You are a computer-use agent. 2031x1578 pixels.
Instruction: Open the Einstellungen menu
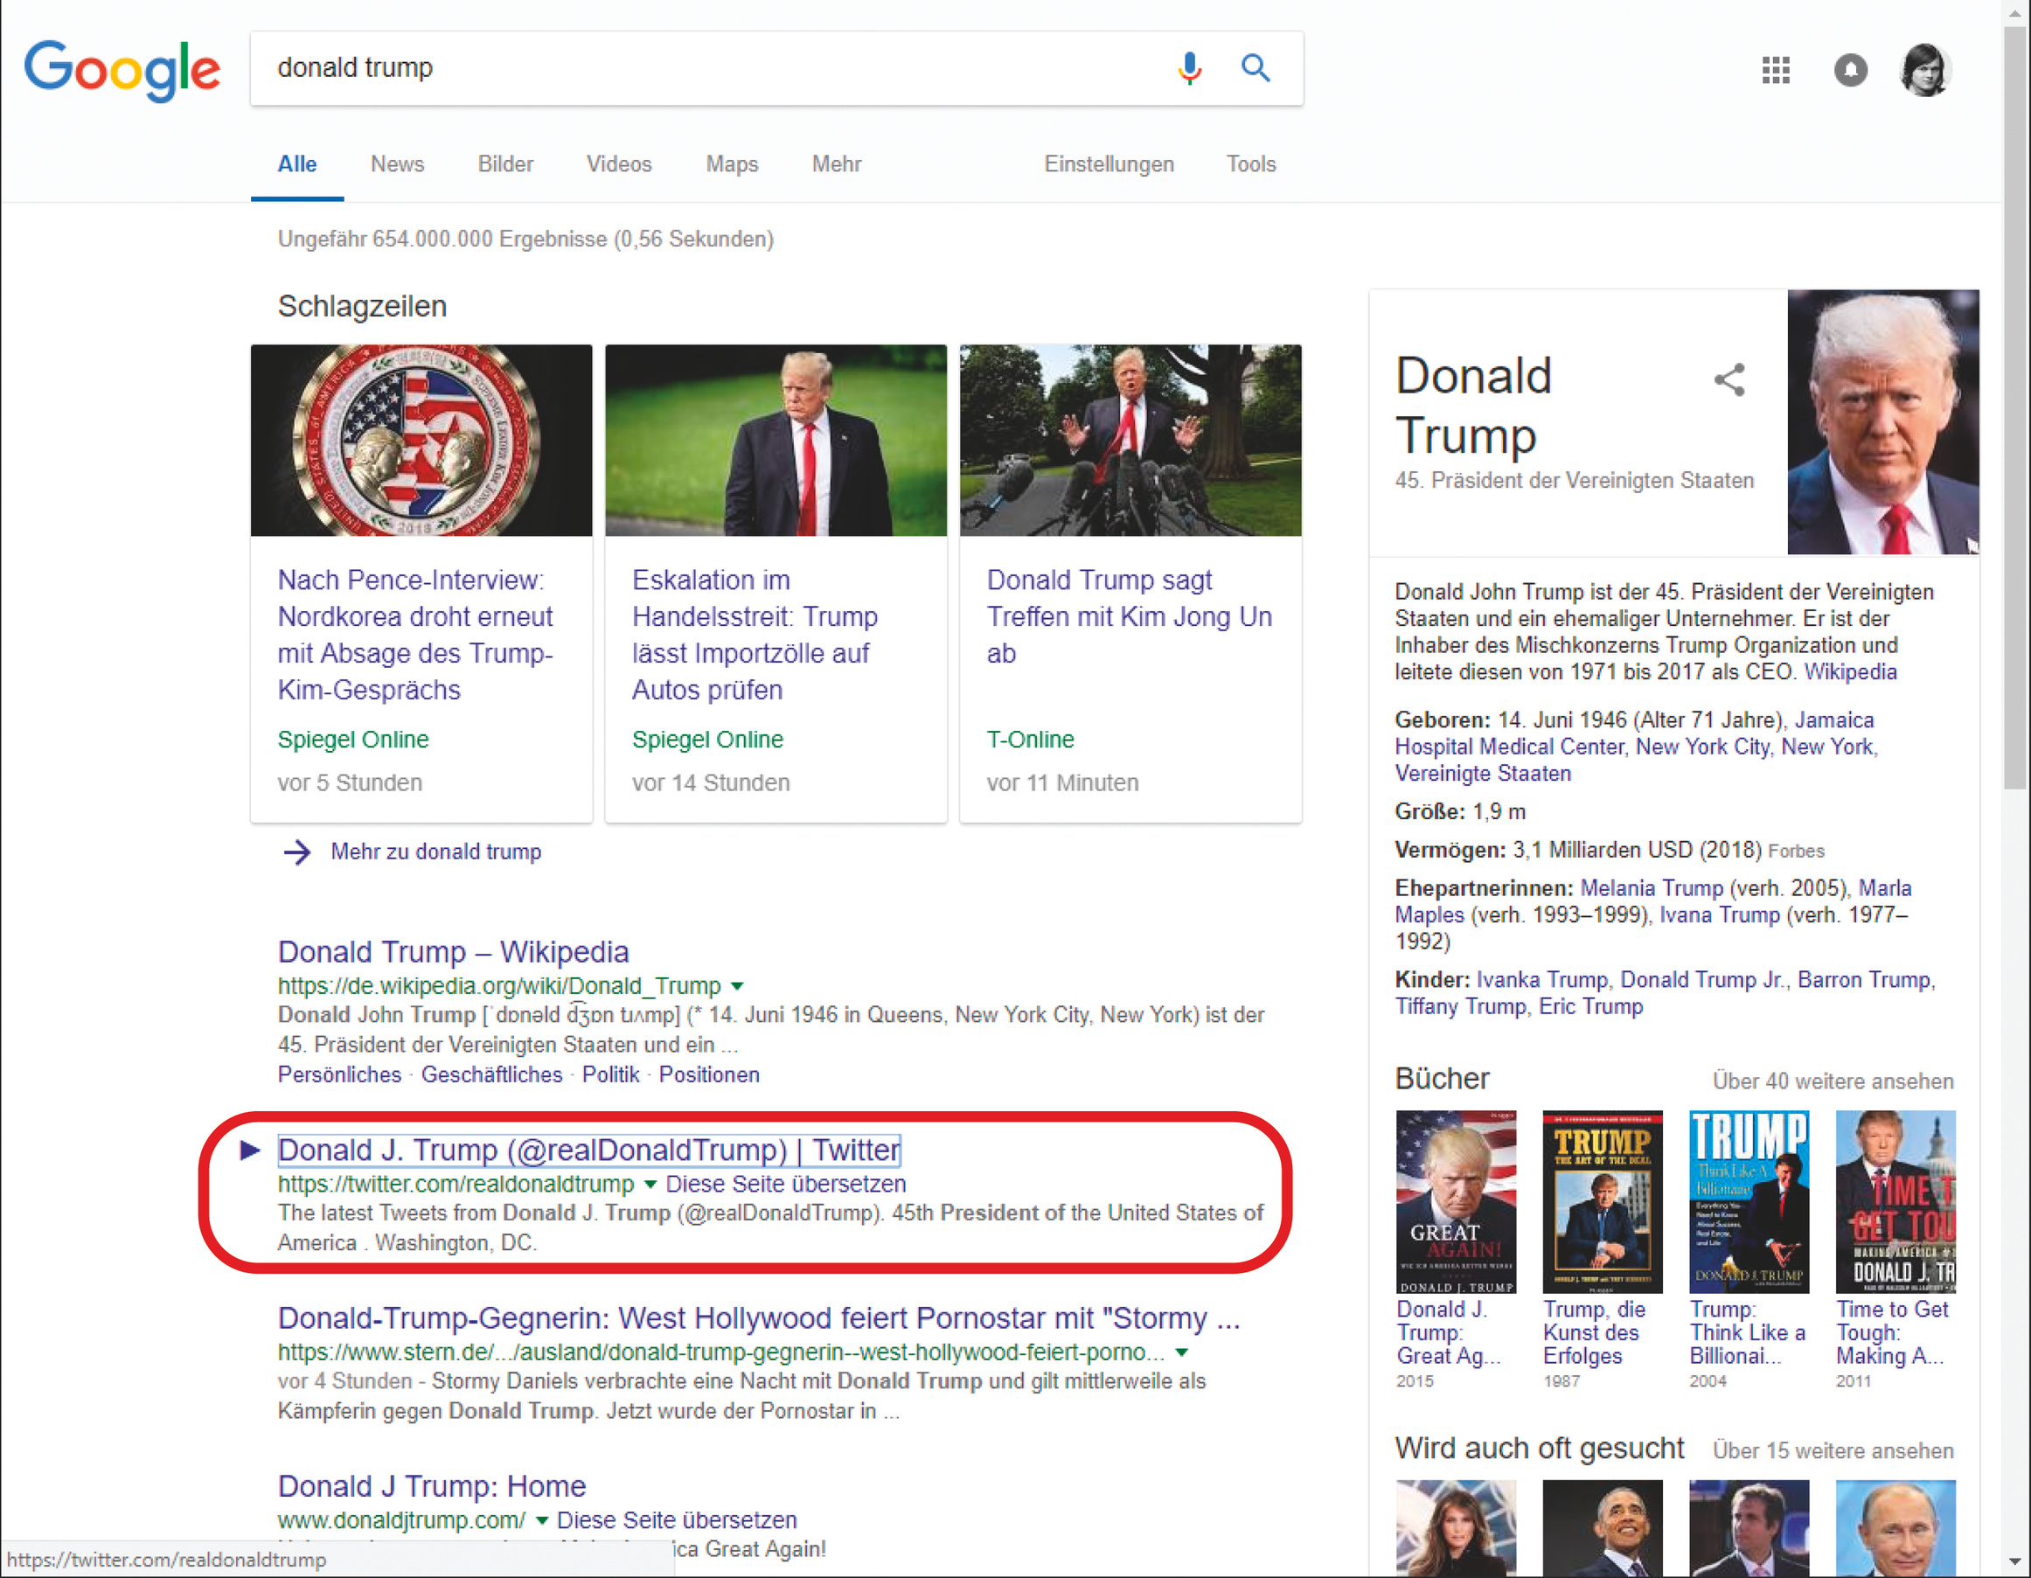click(x=1108, y=164)
